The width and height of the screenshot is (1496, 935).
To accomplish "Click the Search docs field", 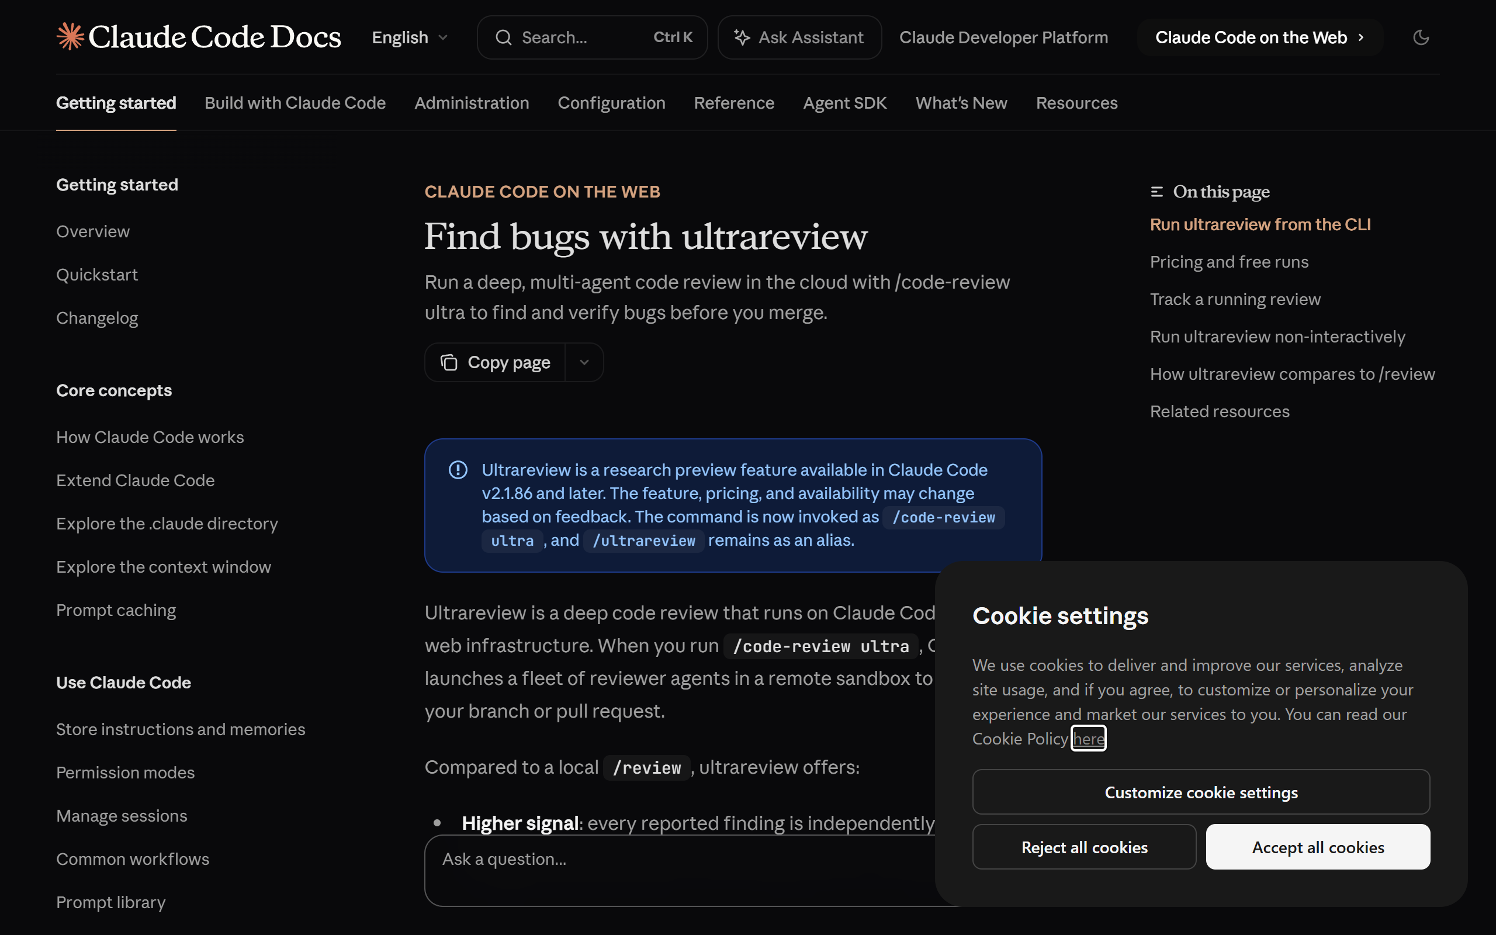I will 591,37.
